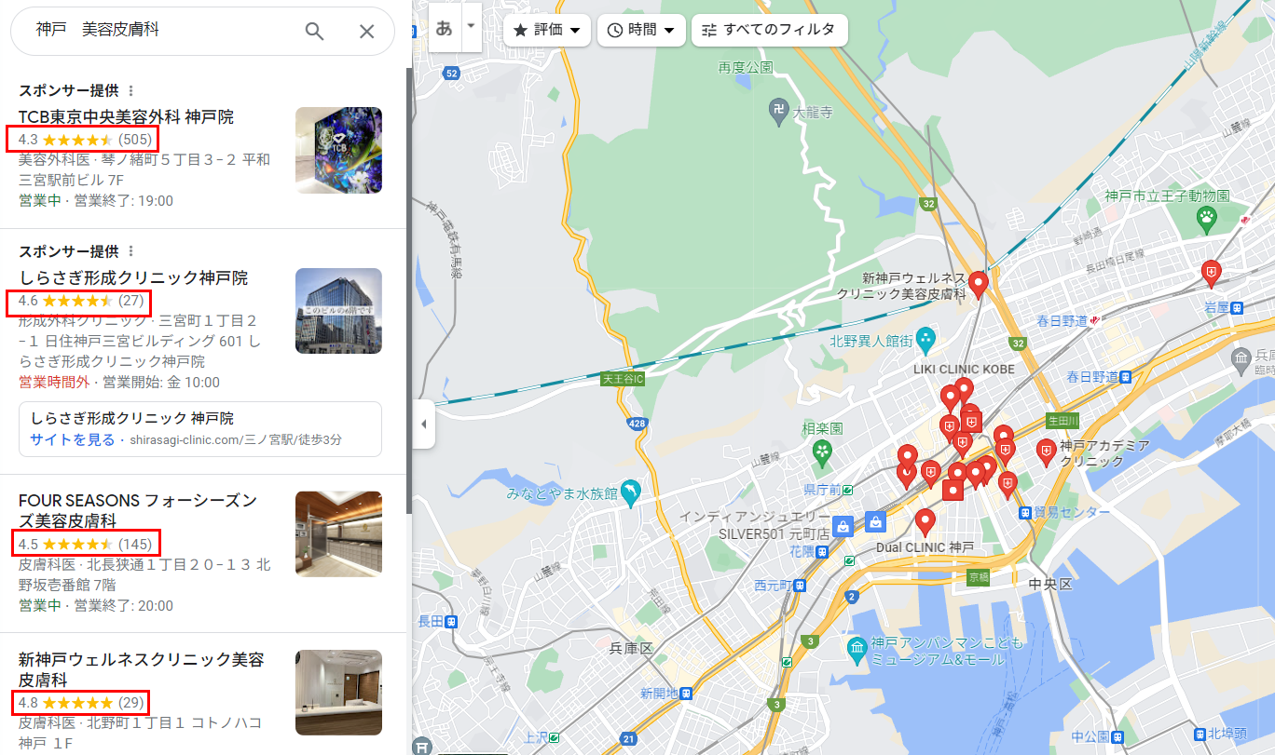The image size is (1275, 755).
Task: Click 神戸市立王子動物園 paw icon
Action: (1207, 220)
